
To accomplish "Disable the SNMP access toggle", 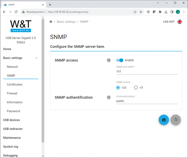I will coord(120,60).
